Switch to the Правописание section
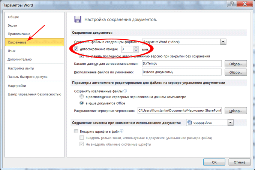Image resolution: width=255 pixels, height=170 pixels. [19, 34]
